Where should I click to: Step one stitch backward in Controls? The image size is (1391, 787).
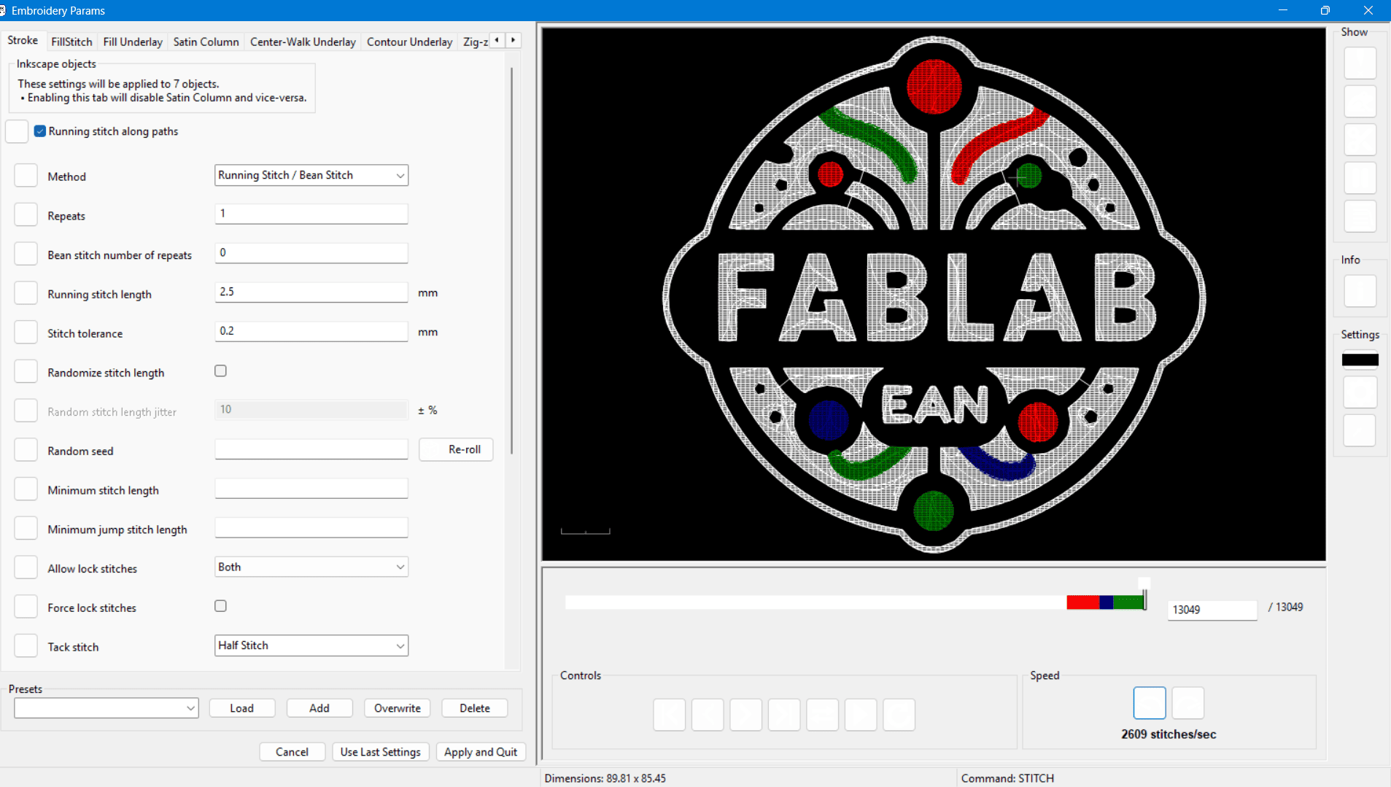pos(708,715)
